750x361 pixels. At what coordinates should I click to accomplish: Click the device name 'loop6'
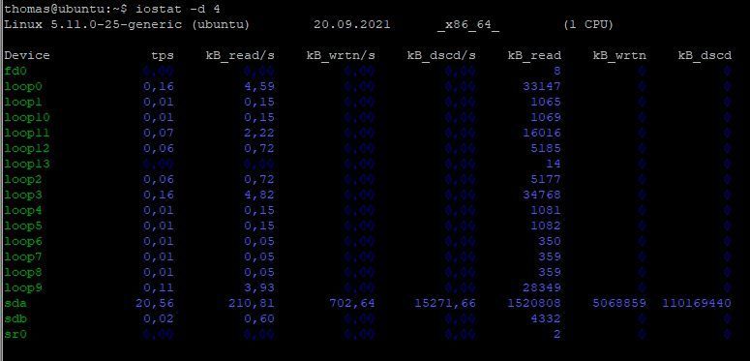[x=23, y=241]
